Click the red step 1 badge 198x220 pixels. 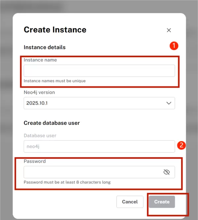click(x=174, y=45)
